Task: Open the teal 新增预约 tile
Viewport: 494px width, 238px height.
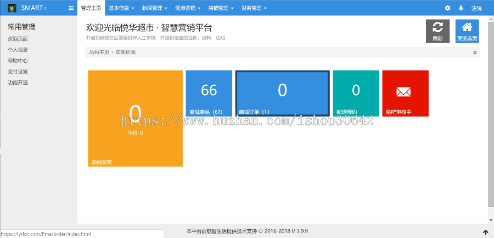Action: click(x=356, y=93)
